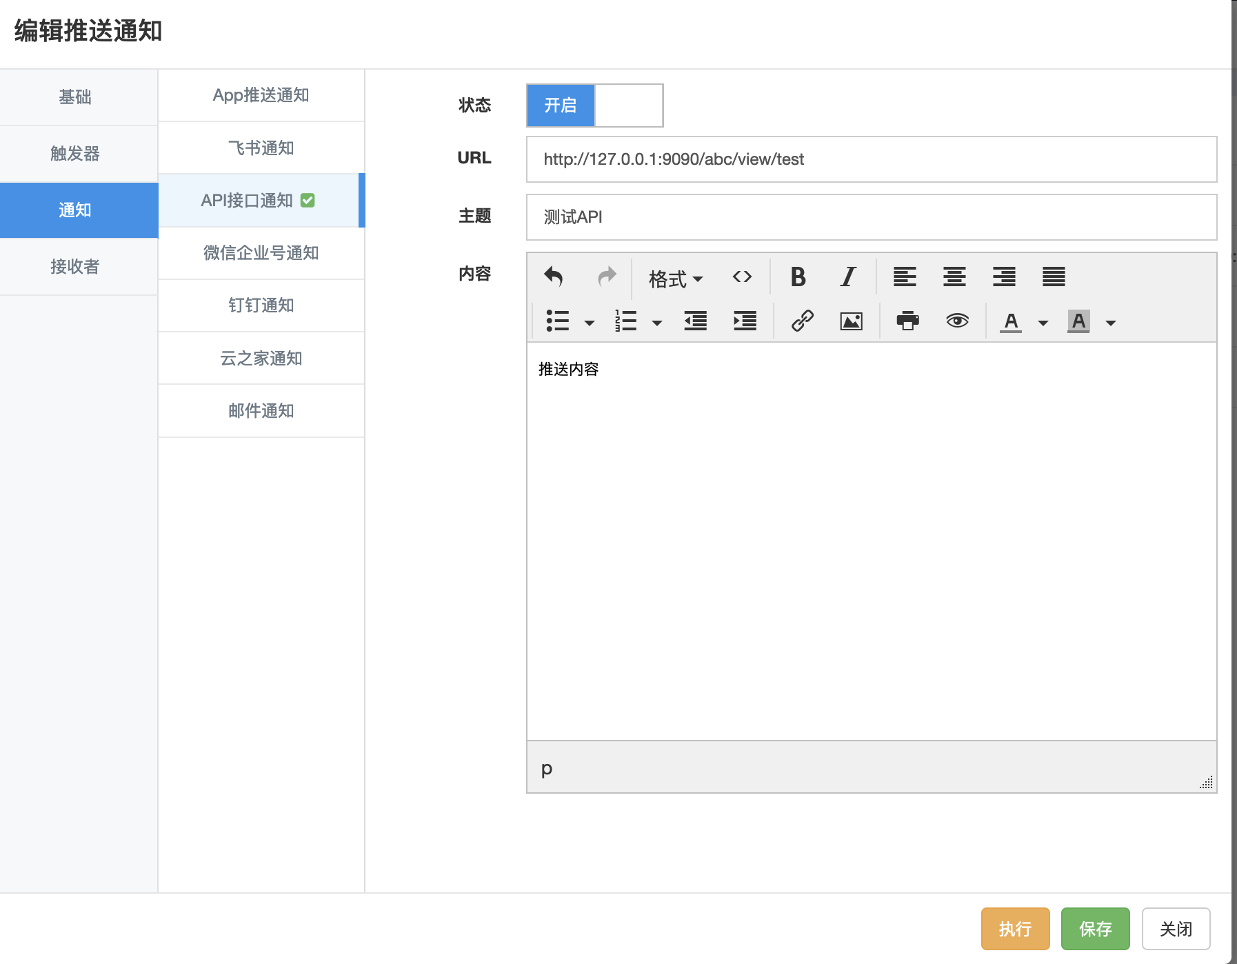Save changes with the 保存 button

(1095, 929)
